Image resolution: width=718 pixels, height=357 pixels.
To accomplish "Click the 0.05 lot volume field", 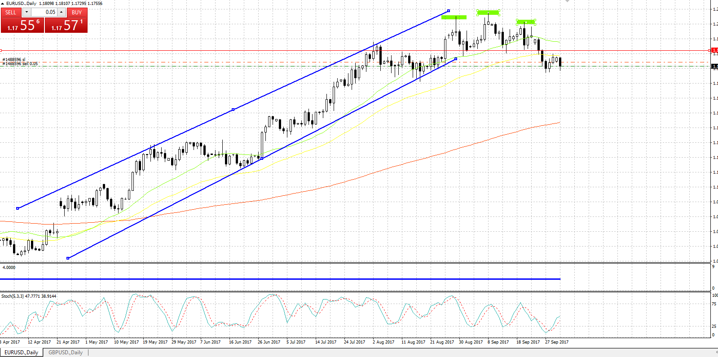I will 44,12.
